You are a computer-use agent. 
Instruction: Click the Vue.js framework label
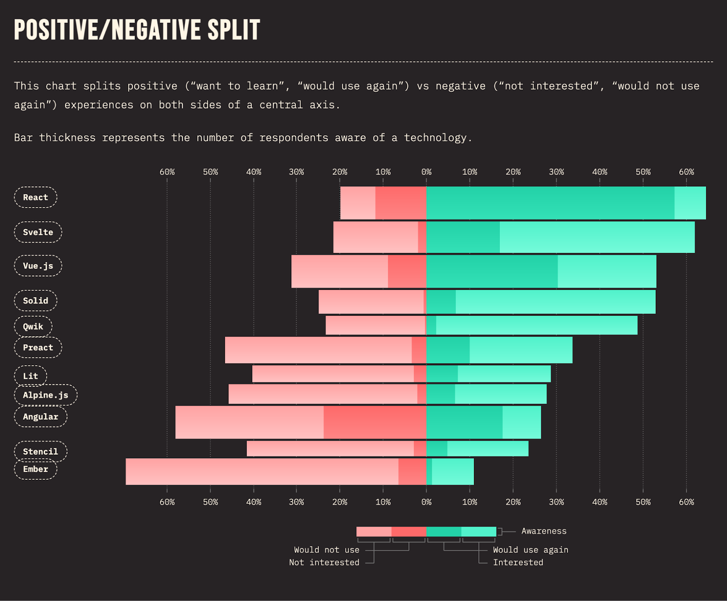[x=38, y=266]
